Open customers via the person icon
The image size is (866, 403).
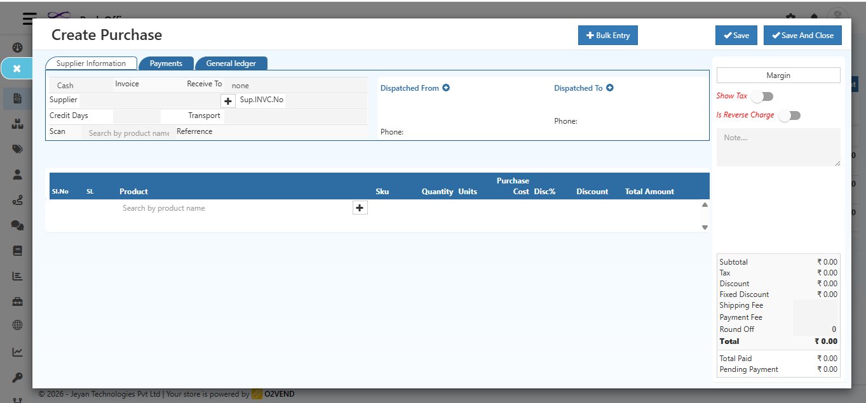17,173
